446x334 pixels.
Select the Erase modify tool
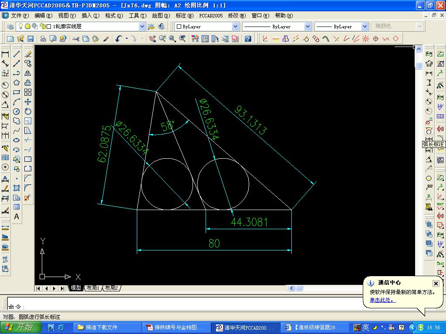pyautogui.click(x=28, y=54)
